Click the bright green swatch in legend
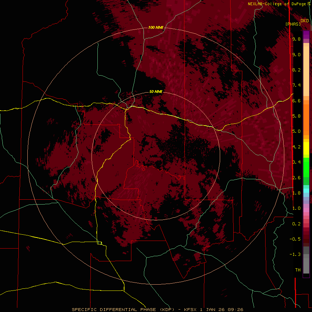The width and height of the screenshot is (312, 312). coord(306,167)
